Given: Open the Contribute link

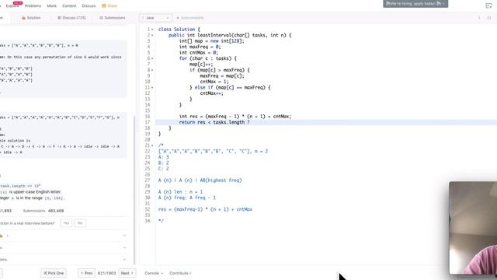Looking at the screenshot, I should pos(180,273).
